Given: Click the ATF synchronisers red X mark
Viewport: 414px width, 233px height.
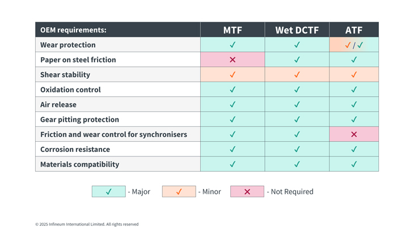Looking at the screenshot, I should [x=354, y=134].
